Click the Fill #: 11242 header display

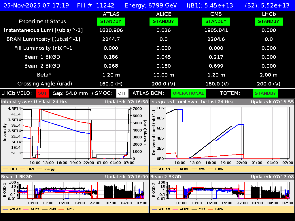coord(96,5)
